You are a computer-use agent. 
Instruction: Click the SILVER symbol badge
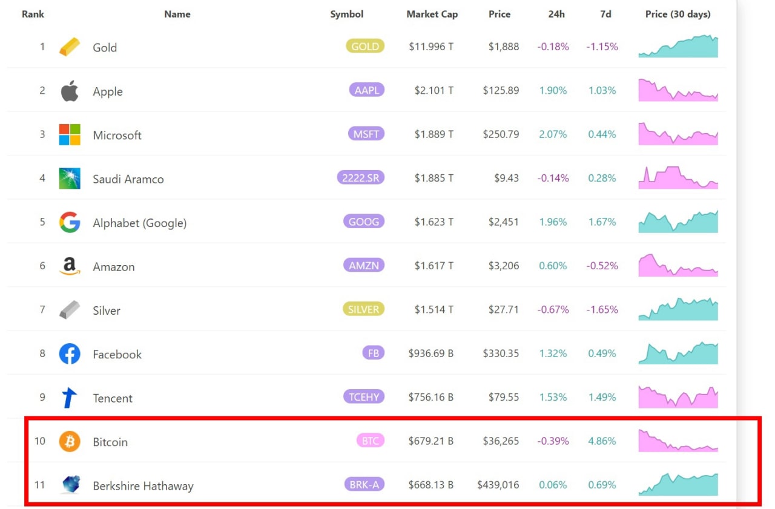click(364, 309)
